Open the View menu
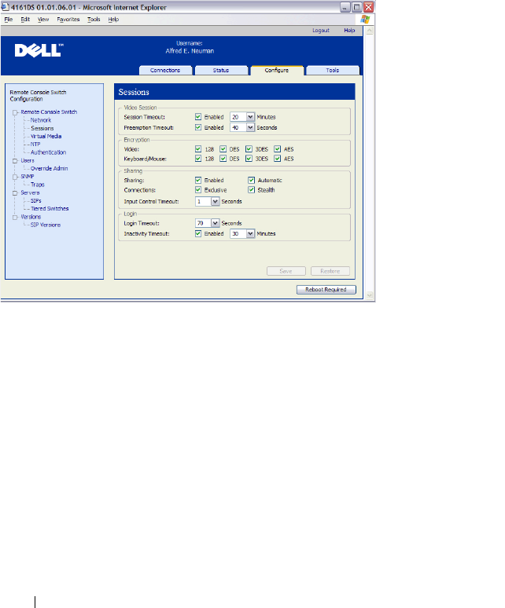Image resolution: width=505 pixels, height=608 pixels. click(43, 20)
